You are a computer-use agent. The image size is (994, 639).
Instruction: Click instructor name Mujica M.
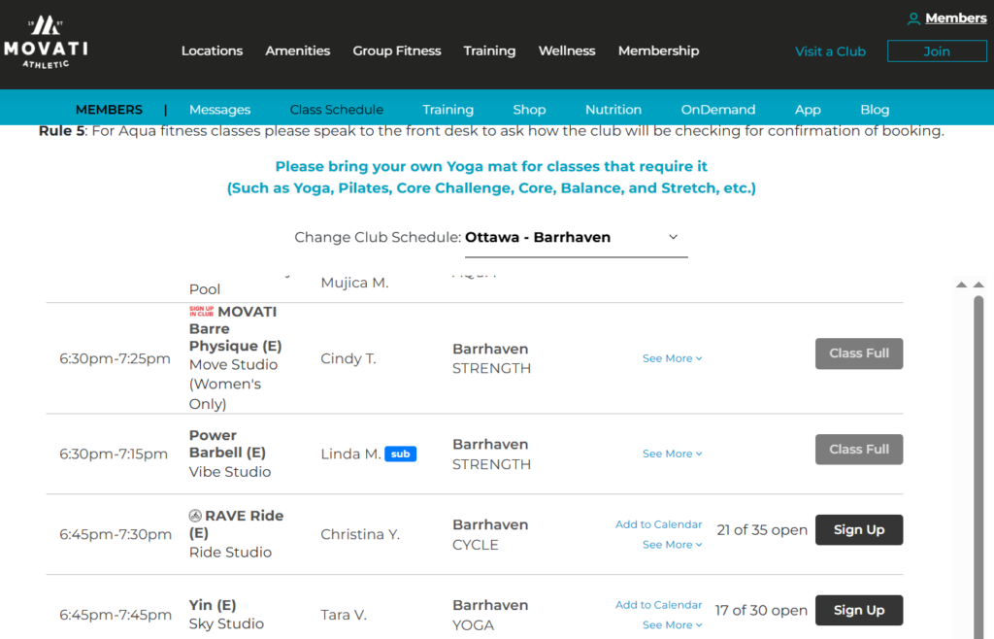pyautogui.click(x=354, y=283)
